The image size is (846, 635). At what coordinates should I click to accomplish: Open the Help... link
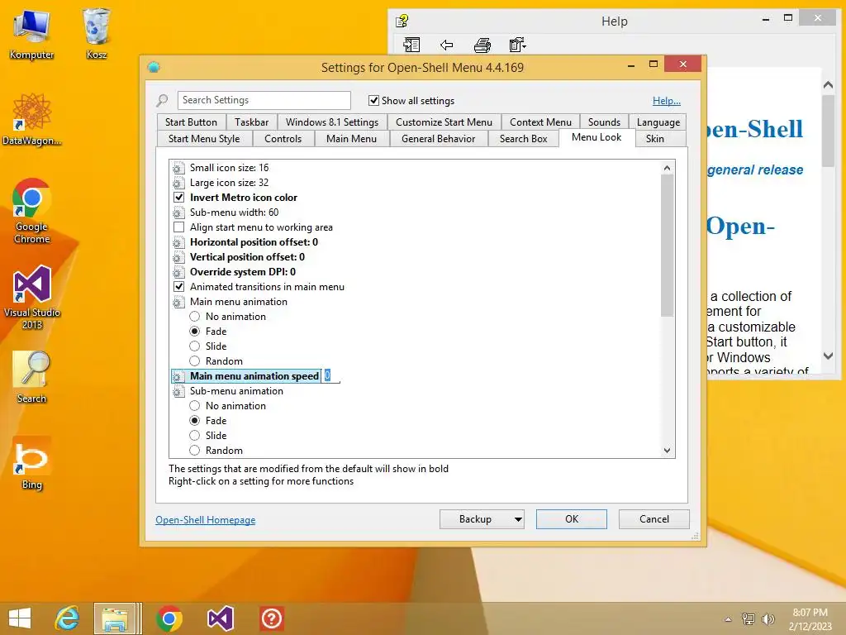(x=667, y=101)
